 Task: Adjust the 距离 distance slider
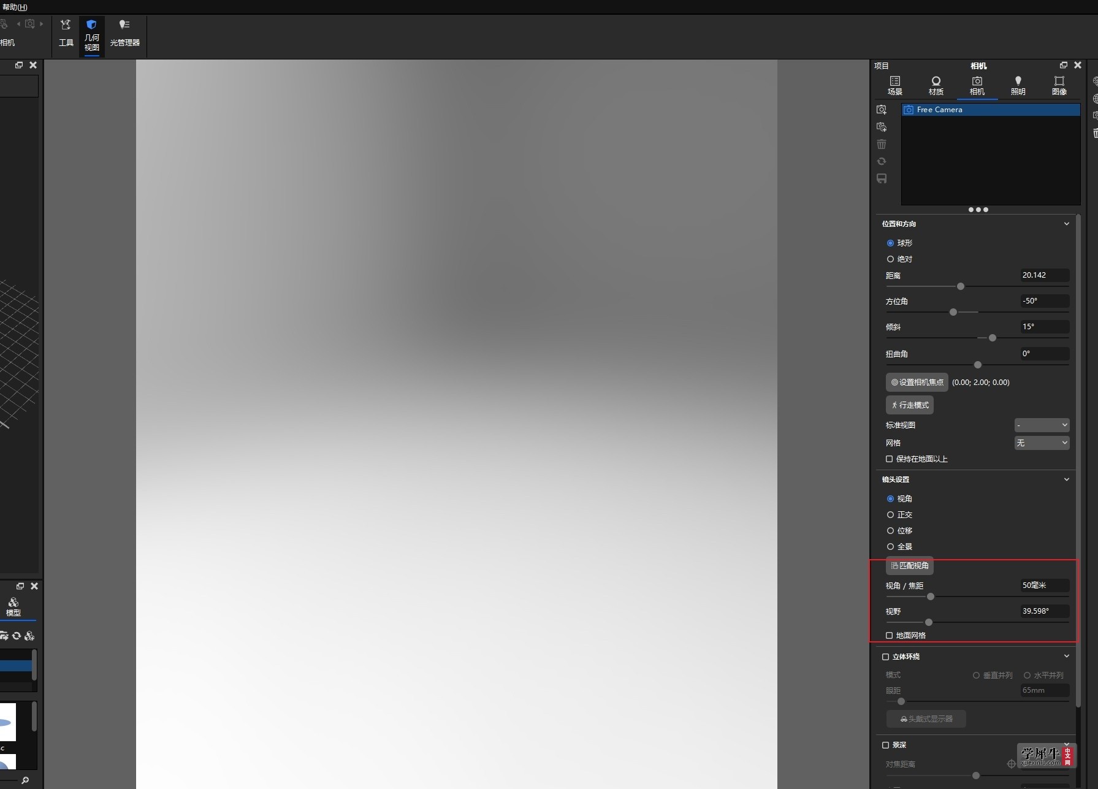(961, 286)
